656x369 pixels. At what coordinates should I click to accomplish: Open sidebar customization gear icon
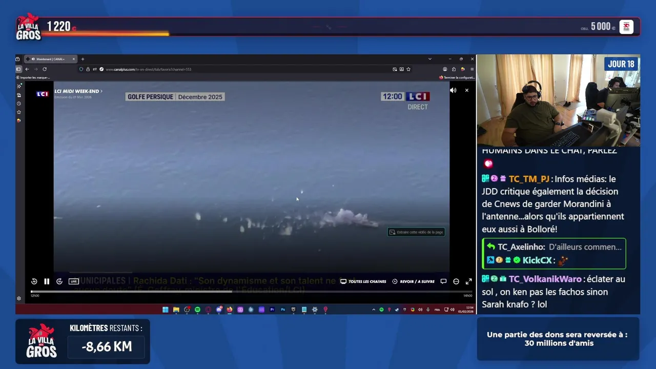point(19,298)
